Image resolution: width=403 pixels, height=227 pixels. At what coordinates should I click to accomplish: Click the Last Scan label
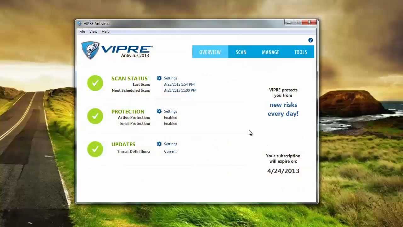141,84
